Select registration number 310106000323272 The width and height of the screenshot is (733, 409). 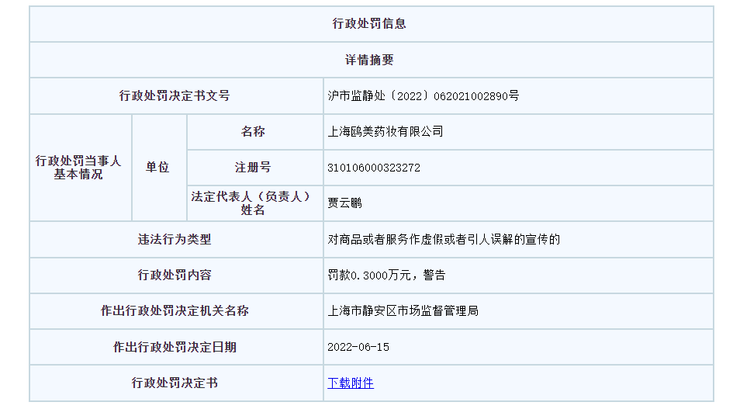coord(374,168)
